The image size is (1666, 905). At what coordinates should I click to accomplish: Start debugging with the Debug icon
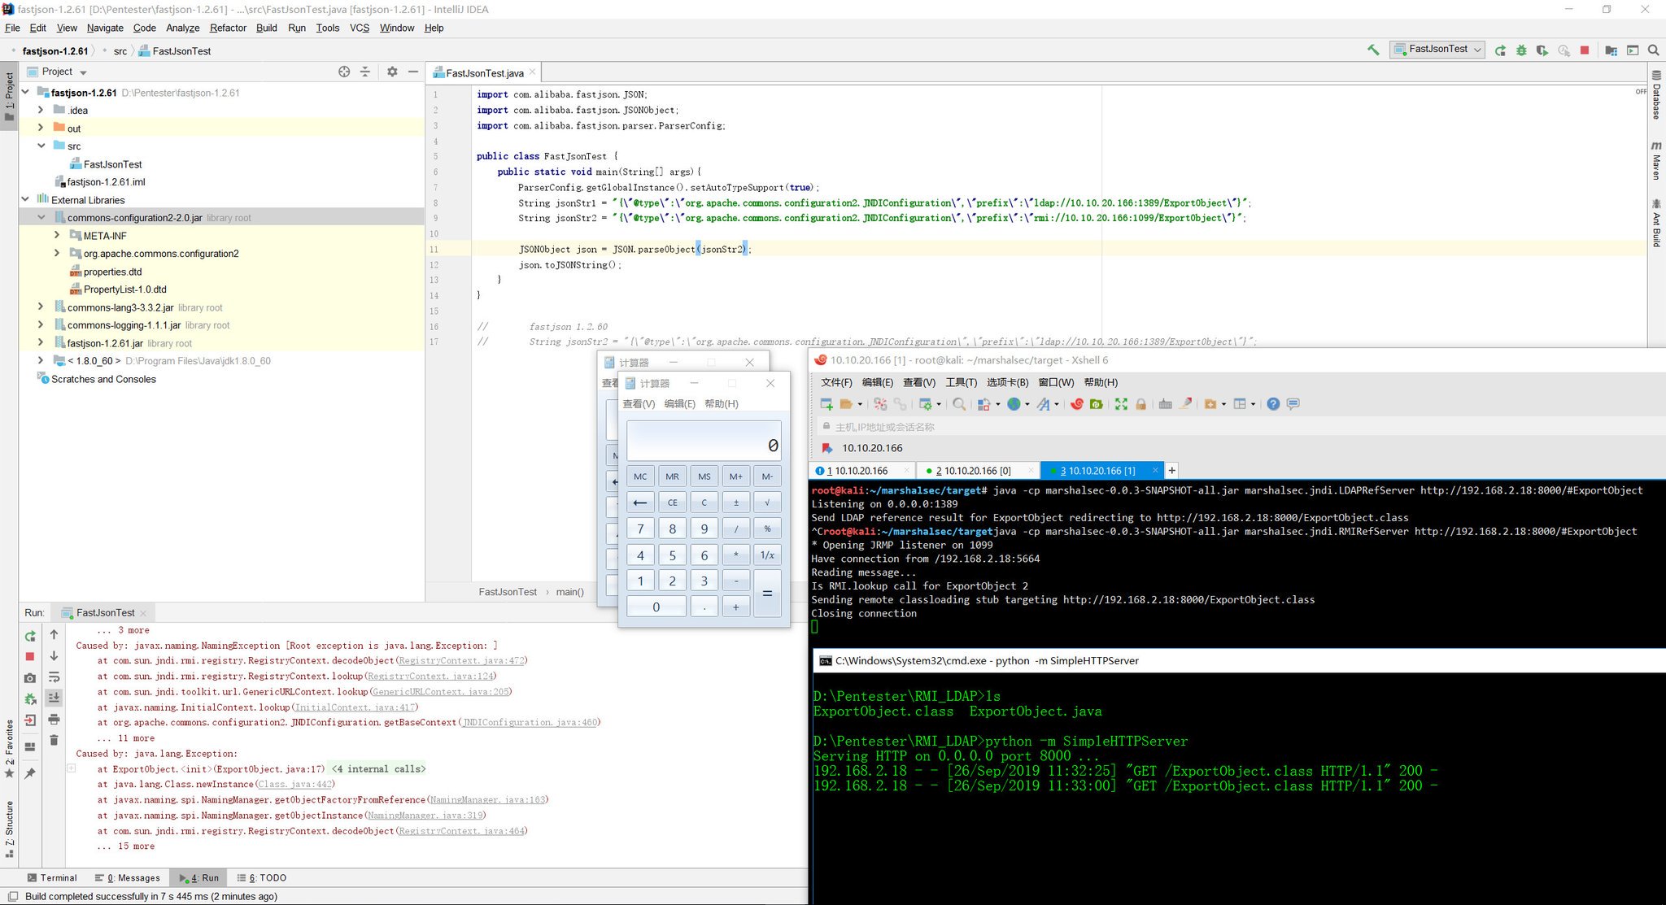tap(1521, 50)
